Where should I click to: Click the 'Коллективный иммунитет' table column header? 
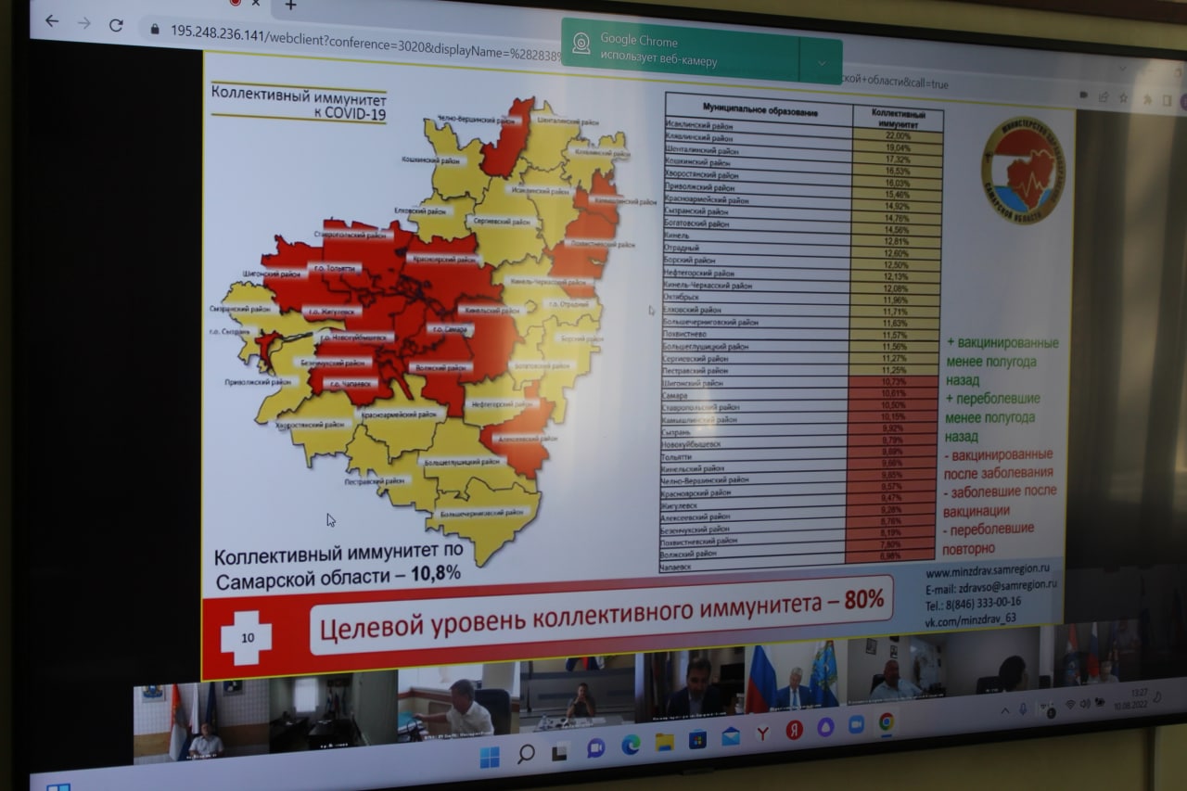coord(898,120)
